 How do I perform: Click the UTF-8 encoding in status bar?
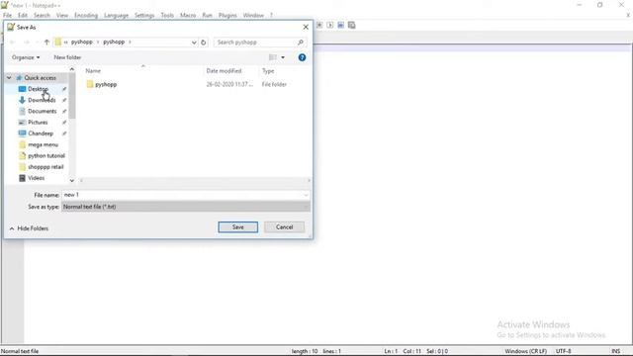[x=563, y=351]
